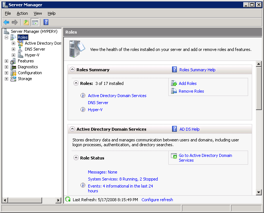Click the Add Roles icon
The width and height of the screenshot is (264, 213).
(x=174, y=83)
